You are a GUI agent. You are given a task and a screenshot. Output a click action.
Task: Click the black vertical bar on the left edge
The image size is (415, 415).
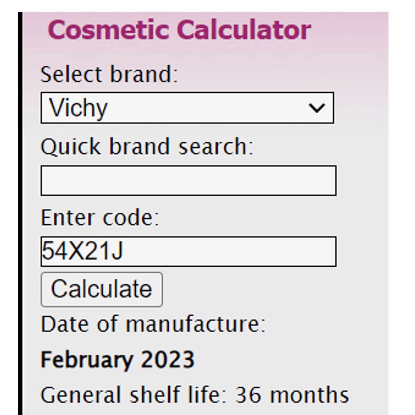pyautogui.click(x=20, y=213)
